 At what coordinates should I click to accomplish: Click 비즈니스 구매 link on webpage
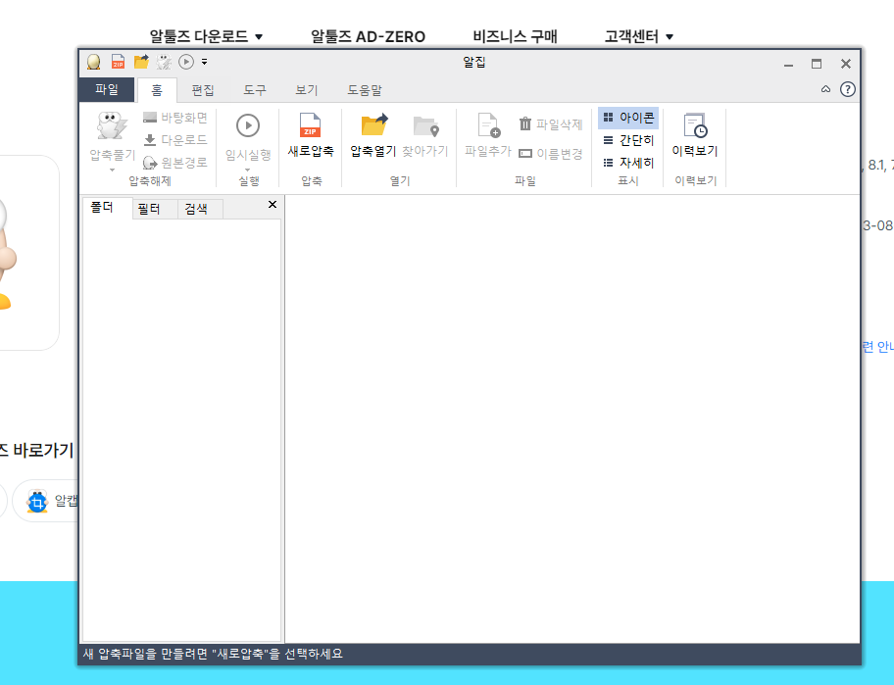515,36
